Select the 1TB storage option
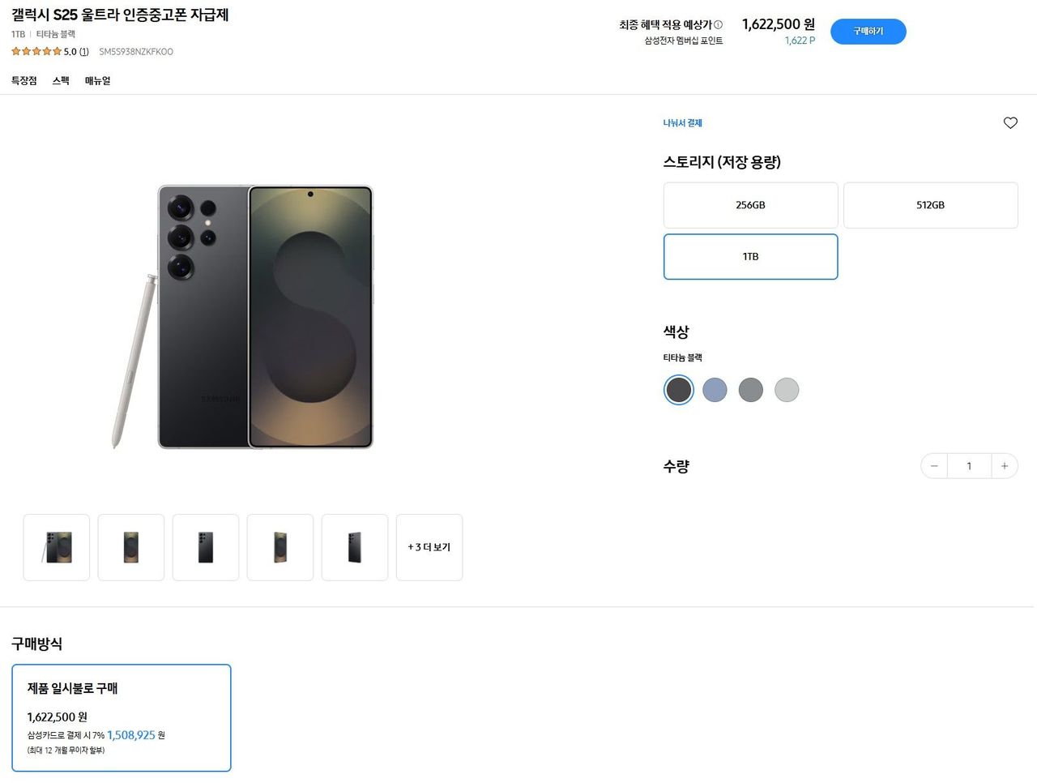The image size is (1037, 783). tap(750, 257)
